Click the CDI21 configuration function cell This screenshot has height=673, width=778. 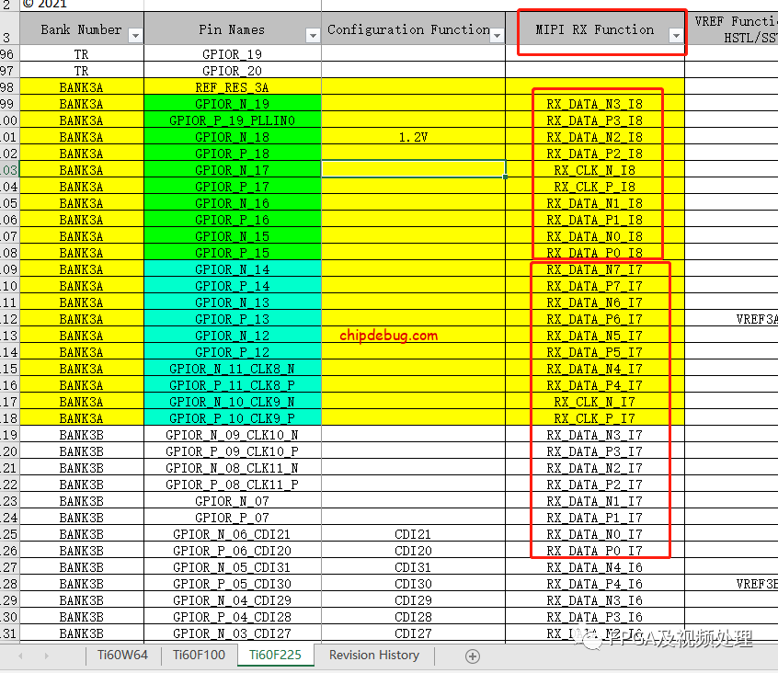[413, 534]
